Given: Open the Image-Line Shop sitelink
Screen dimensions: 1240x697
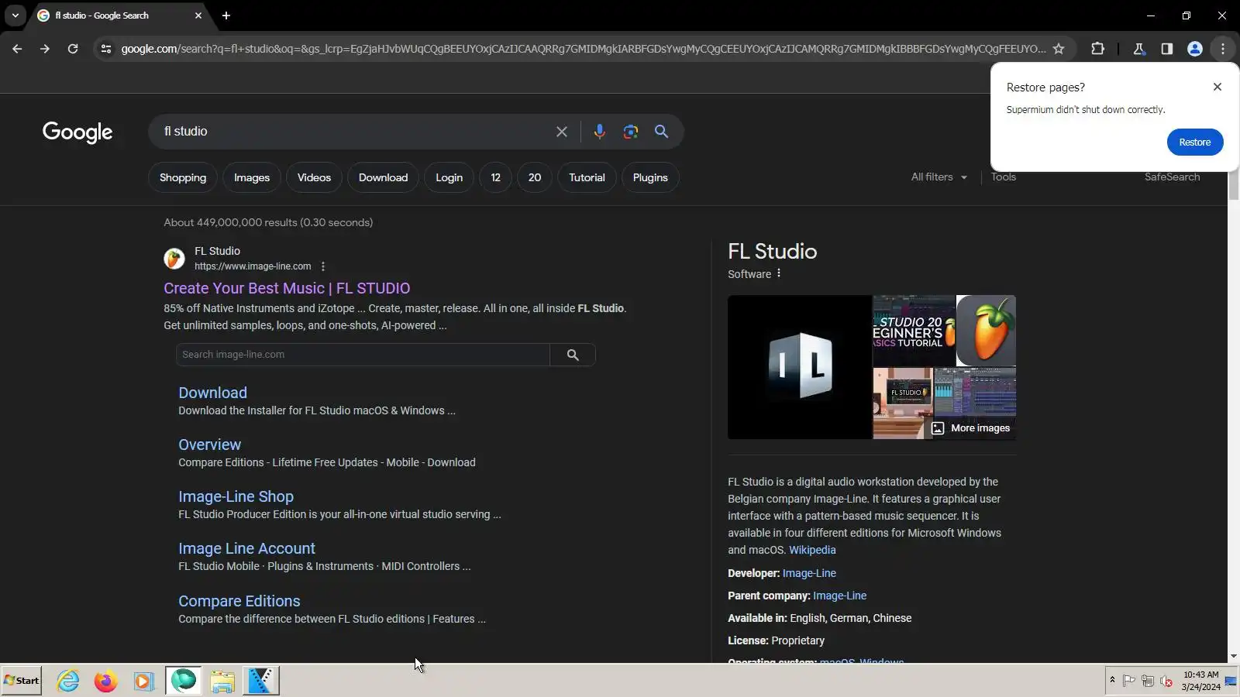Looking at the screenshot, I should 236,496.
